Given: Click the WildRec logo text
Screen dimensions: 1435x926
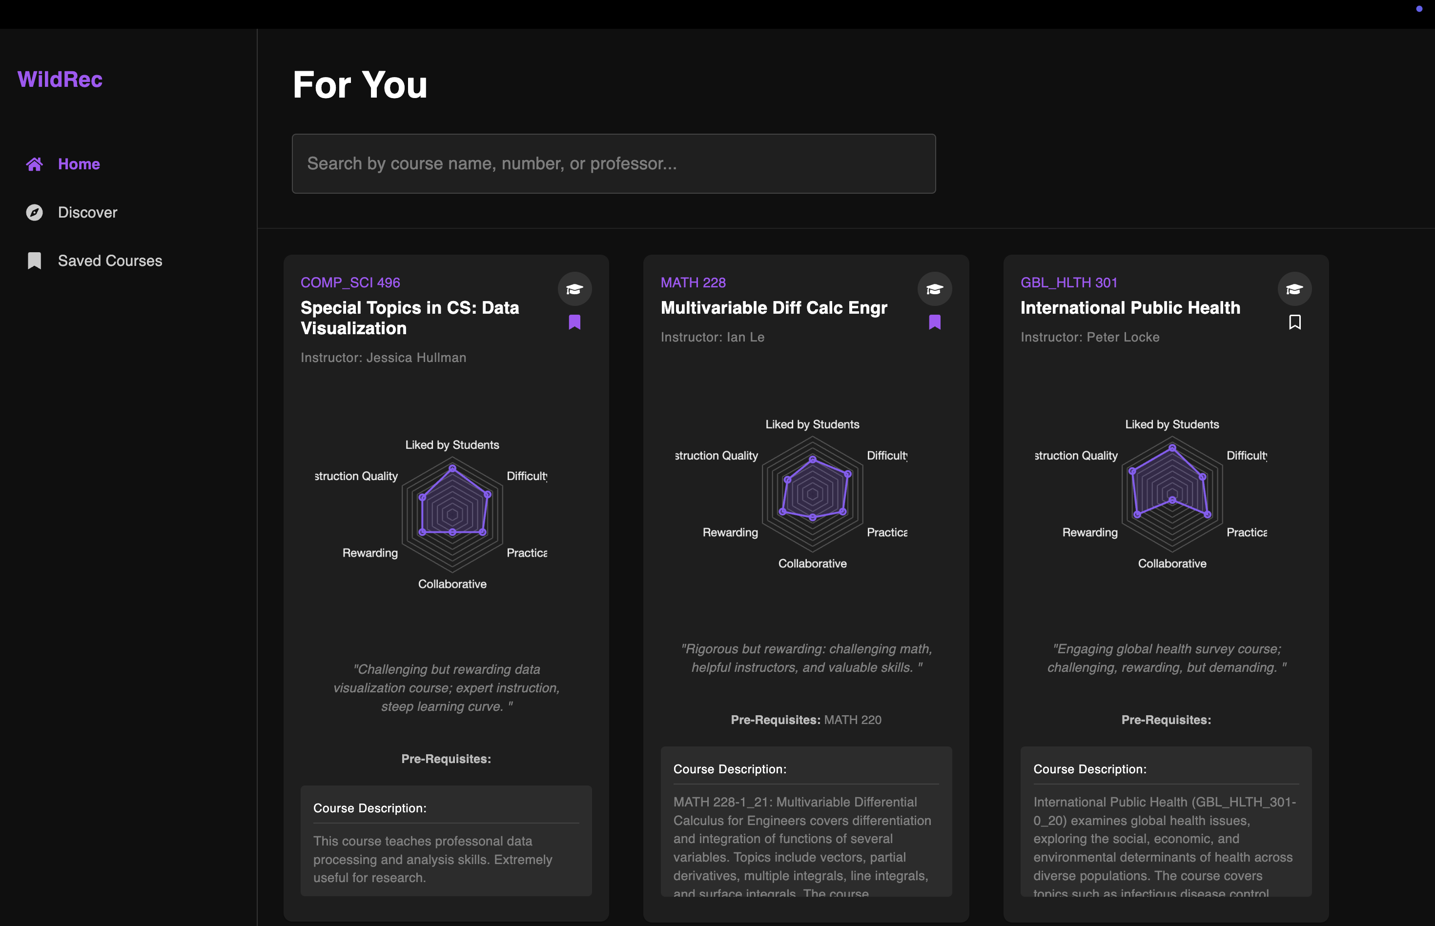Looking at the screenshot, I should (60, 80).
